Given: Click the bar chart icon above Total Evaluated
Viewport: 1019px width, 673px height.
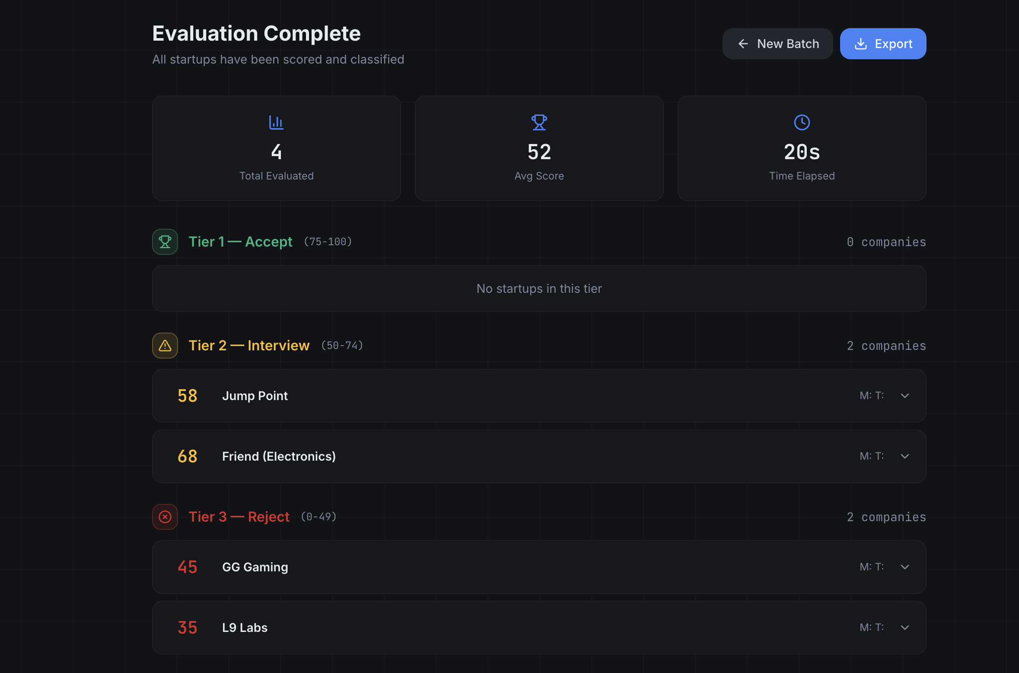Looking at the screenshot, I should [x=276, y=122].
